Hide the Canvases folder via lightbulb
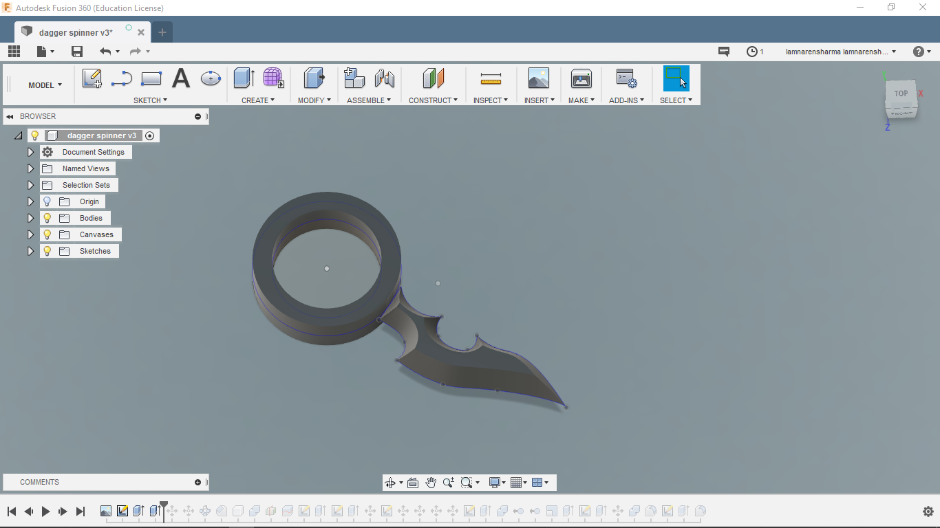Viewport: 940px width, 528px height. (x=47, y=234)
